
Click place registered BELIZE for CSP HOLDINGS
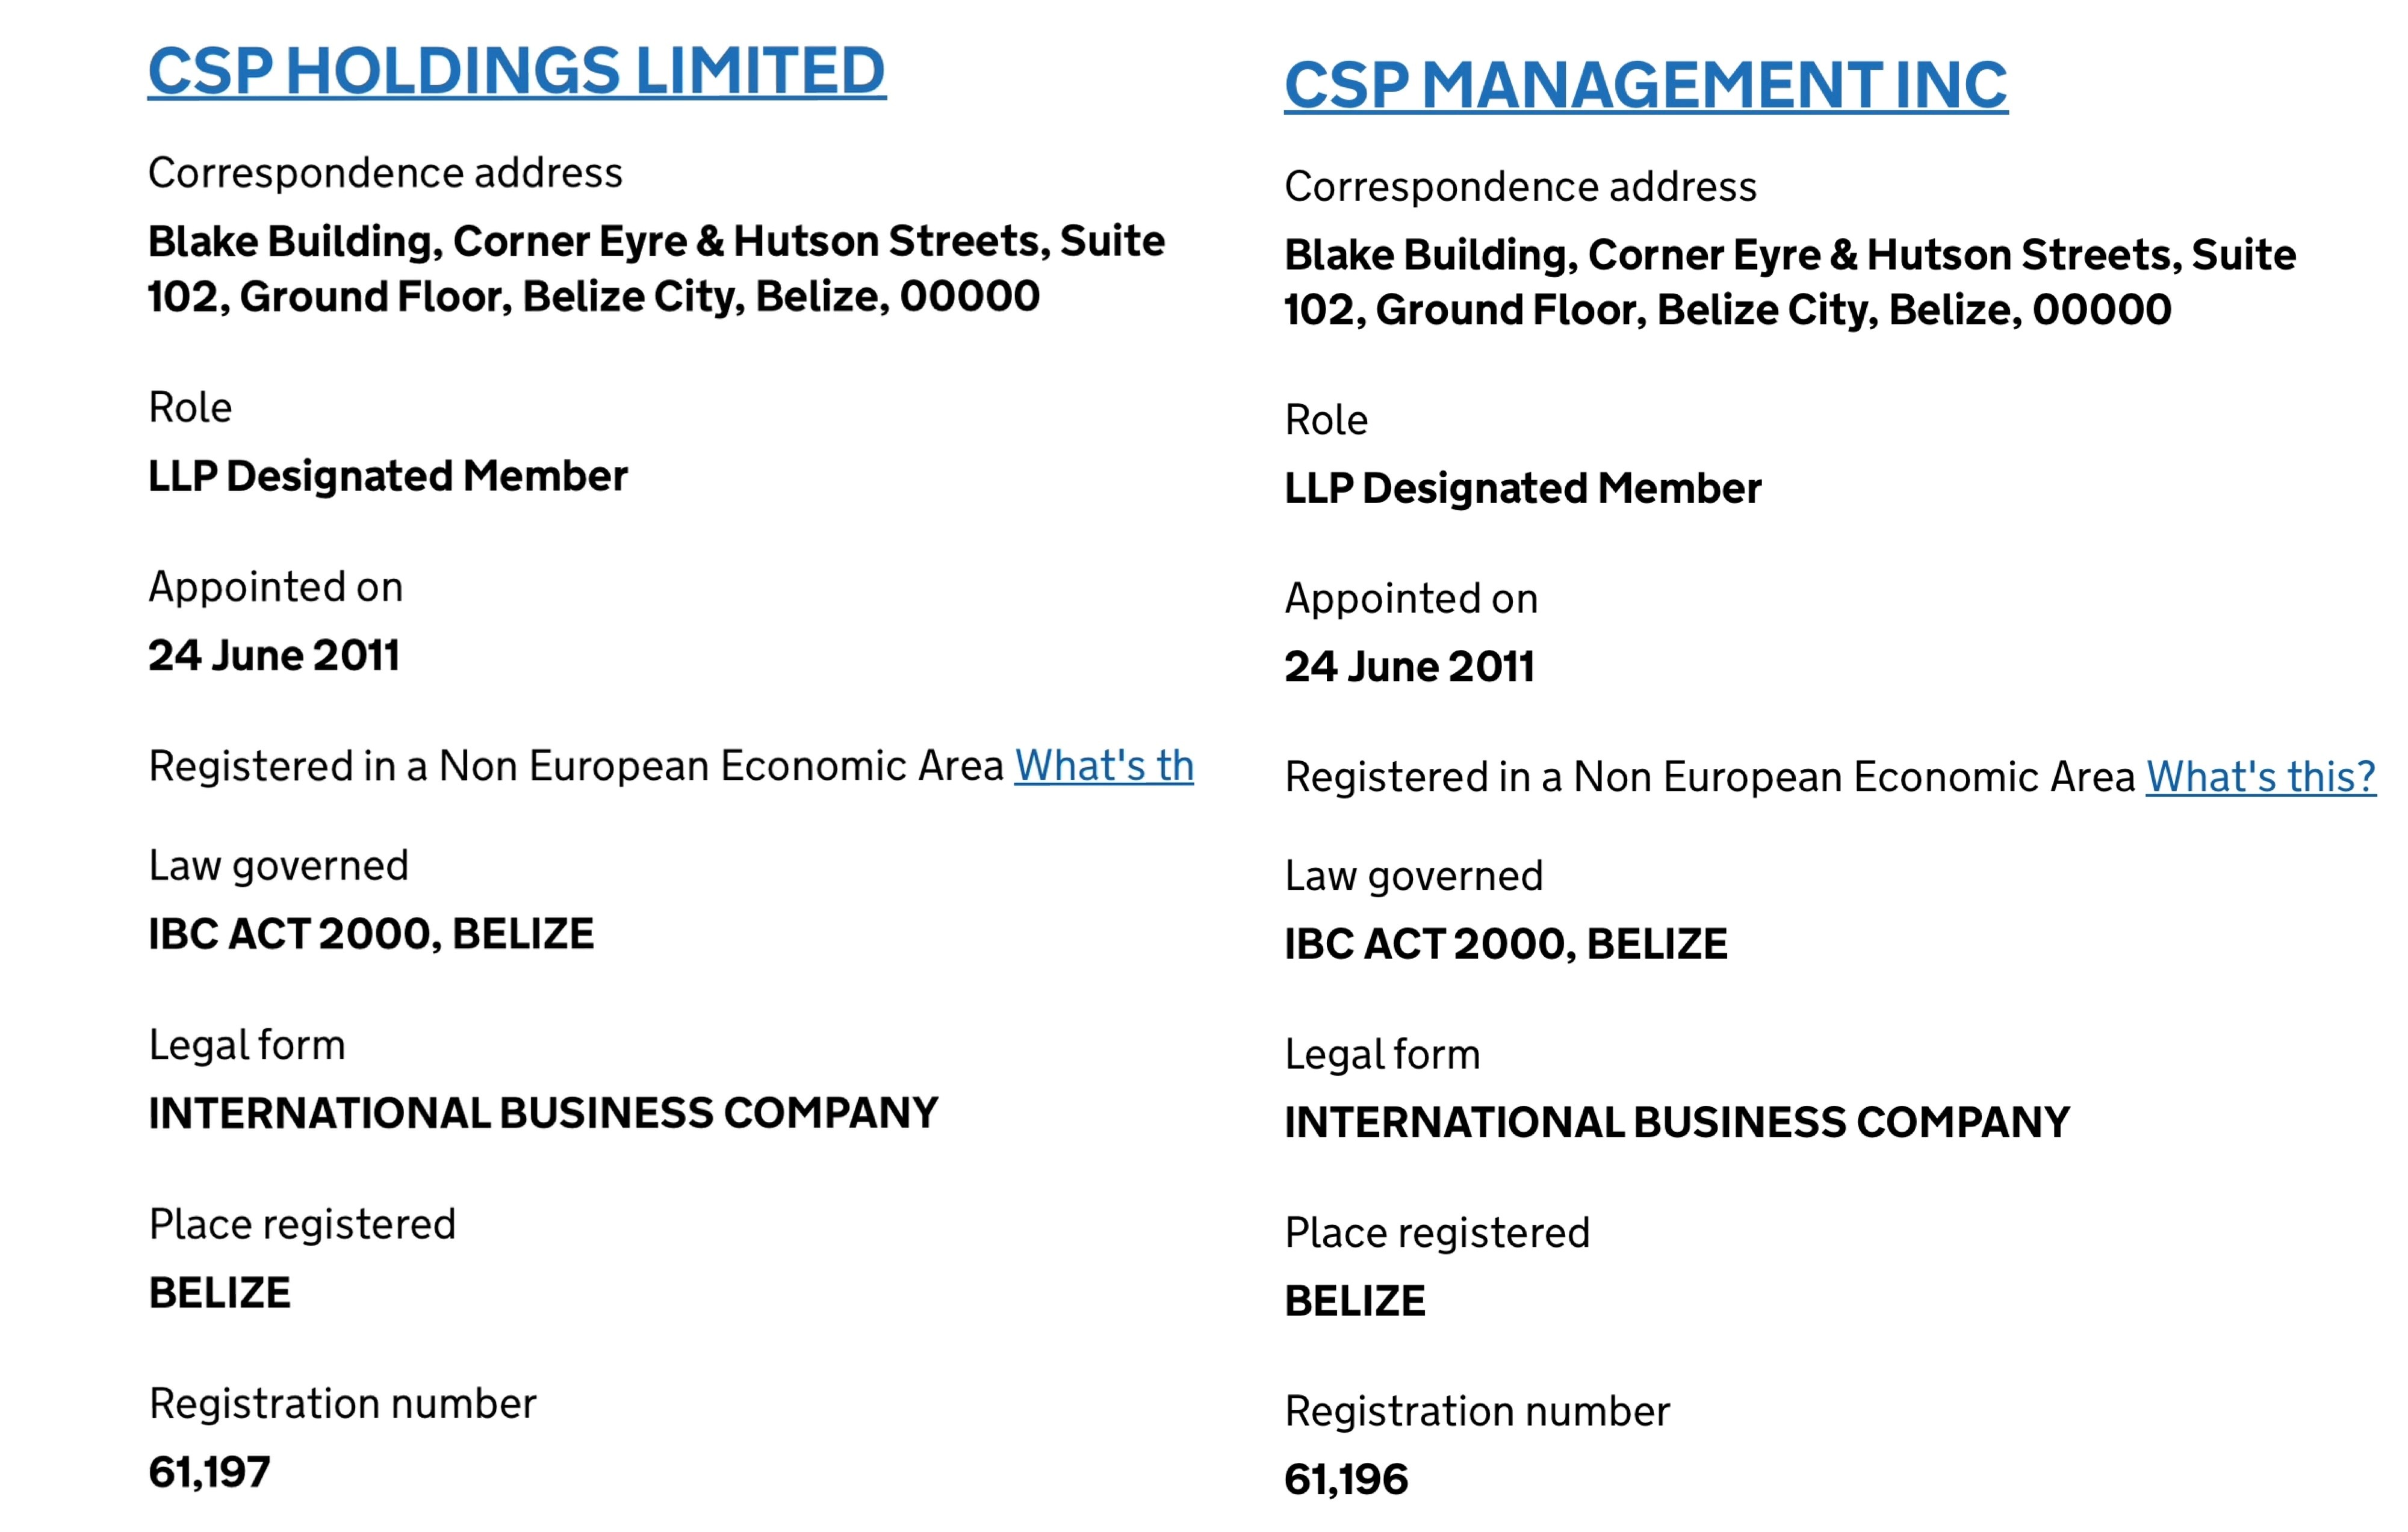click(220, 1293)
